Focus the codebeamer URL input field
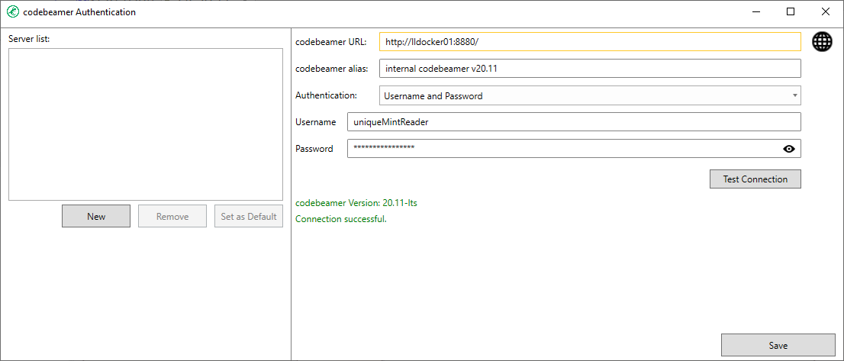 [x=590, y=41]
